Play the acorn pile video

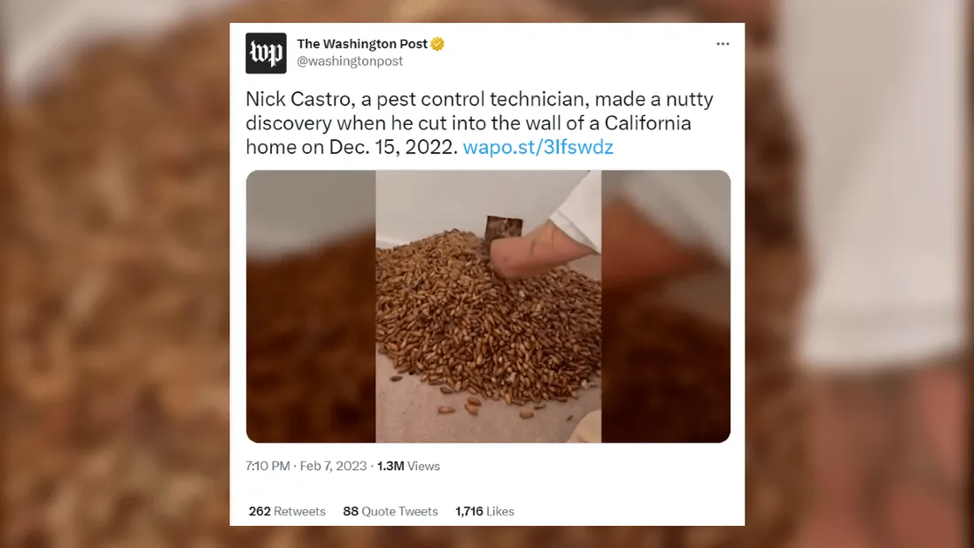488,306
